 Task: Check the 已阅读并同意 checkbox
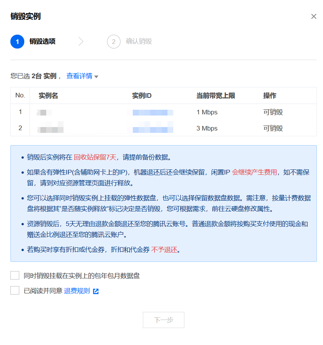click(15, 291)
